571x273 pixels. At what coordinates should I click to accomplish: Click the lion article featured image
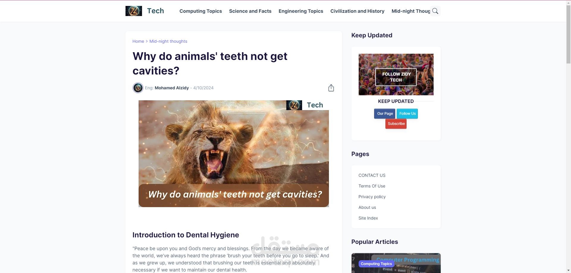[233, 154]
